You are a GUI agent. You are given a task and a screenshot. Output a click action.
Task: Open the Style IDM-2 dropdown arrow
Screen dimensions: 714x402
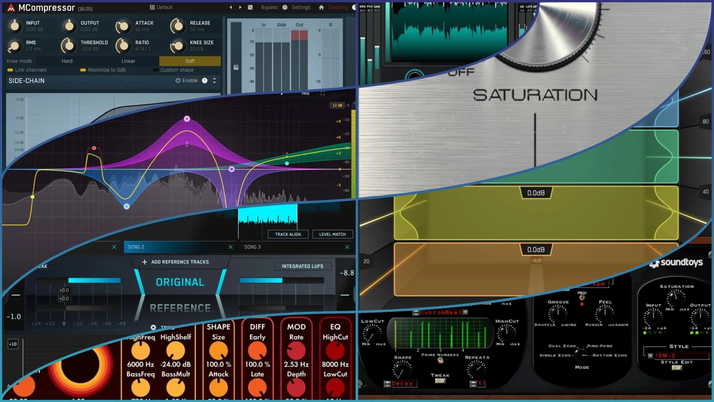coord(650,356)
